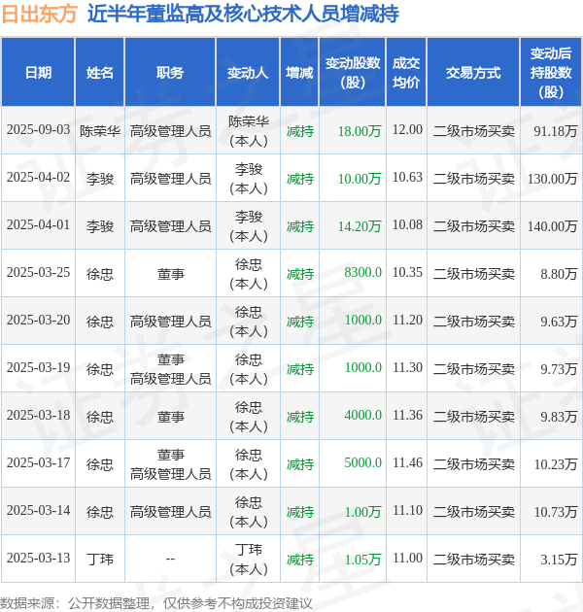Click the date cell 2025-04-01
The height and width of the screenshot is (612, 583).
pyautogui.click(x=38, y=225)
